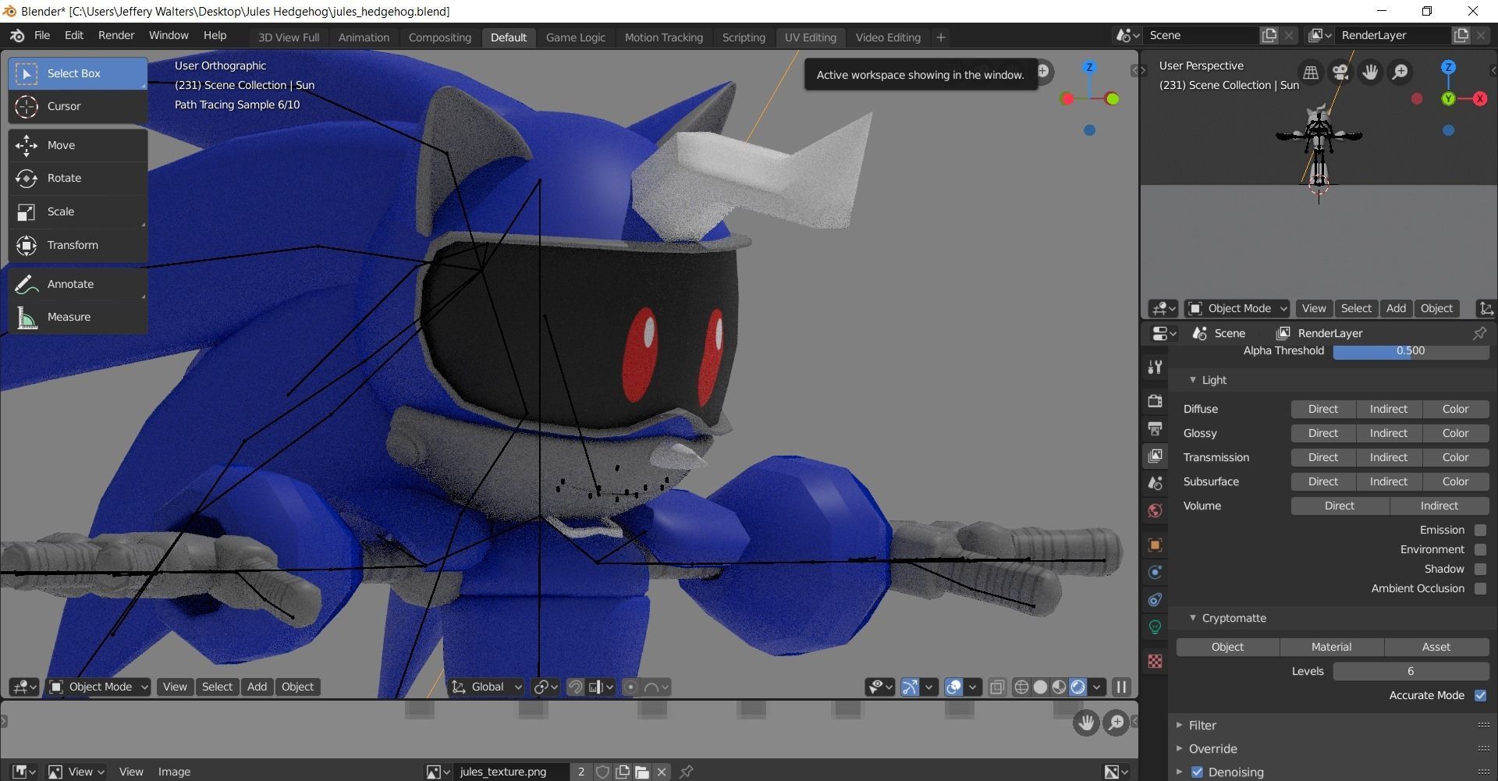Open the Object Data light properties tab
1498x781 pixels.
(1155, 627)
